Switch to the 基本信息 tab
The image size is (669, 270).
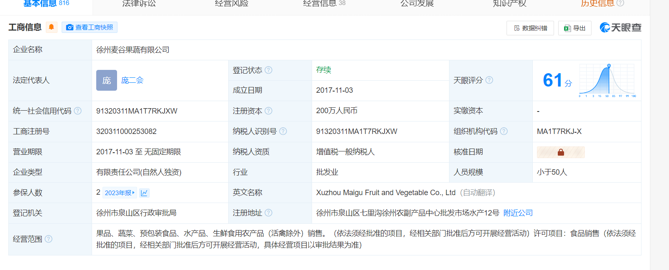(46, 3)
